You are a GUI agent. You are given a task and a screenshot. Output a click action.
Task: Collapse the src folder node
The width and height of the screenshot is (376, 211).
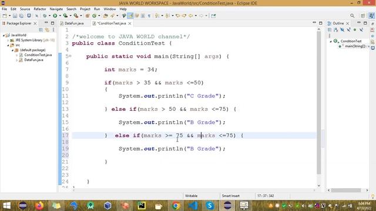(8, 45)
